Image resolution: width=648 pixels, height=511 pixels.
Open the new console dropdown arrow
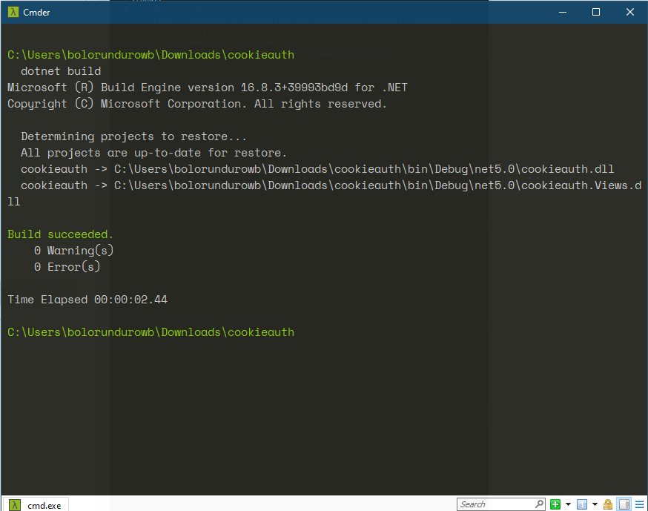pos(568,504)
